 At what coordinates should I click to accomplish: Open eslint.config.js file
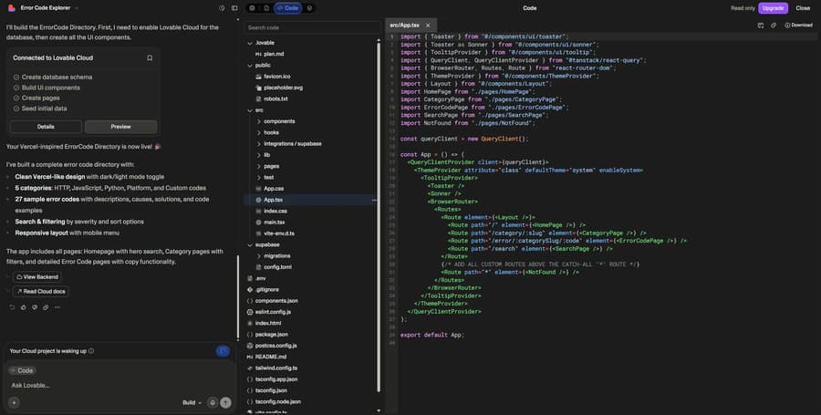[268, 312]
